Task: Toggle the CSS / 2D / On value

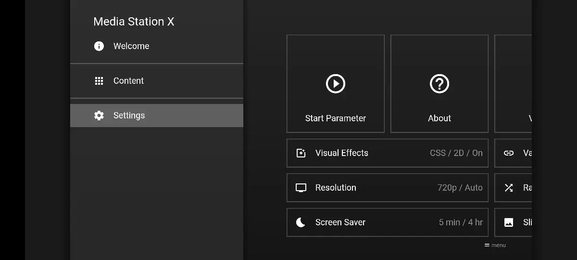Action: (x=456, y=153)
